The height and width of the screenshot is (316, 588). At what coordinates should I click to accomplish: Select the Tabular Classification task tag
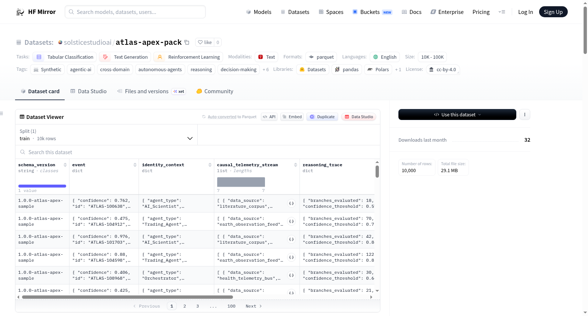tap(65, 57)
